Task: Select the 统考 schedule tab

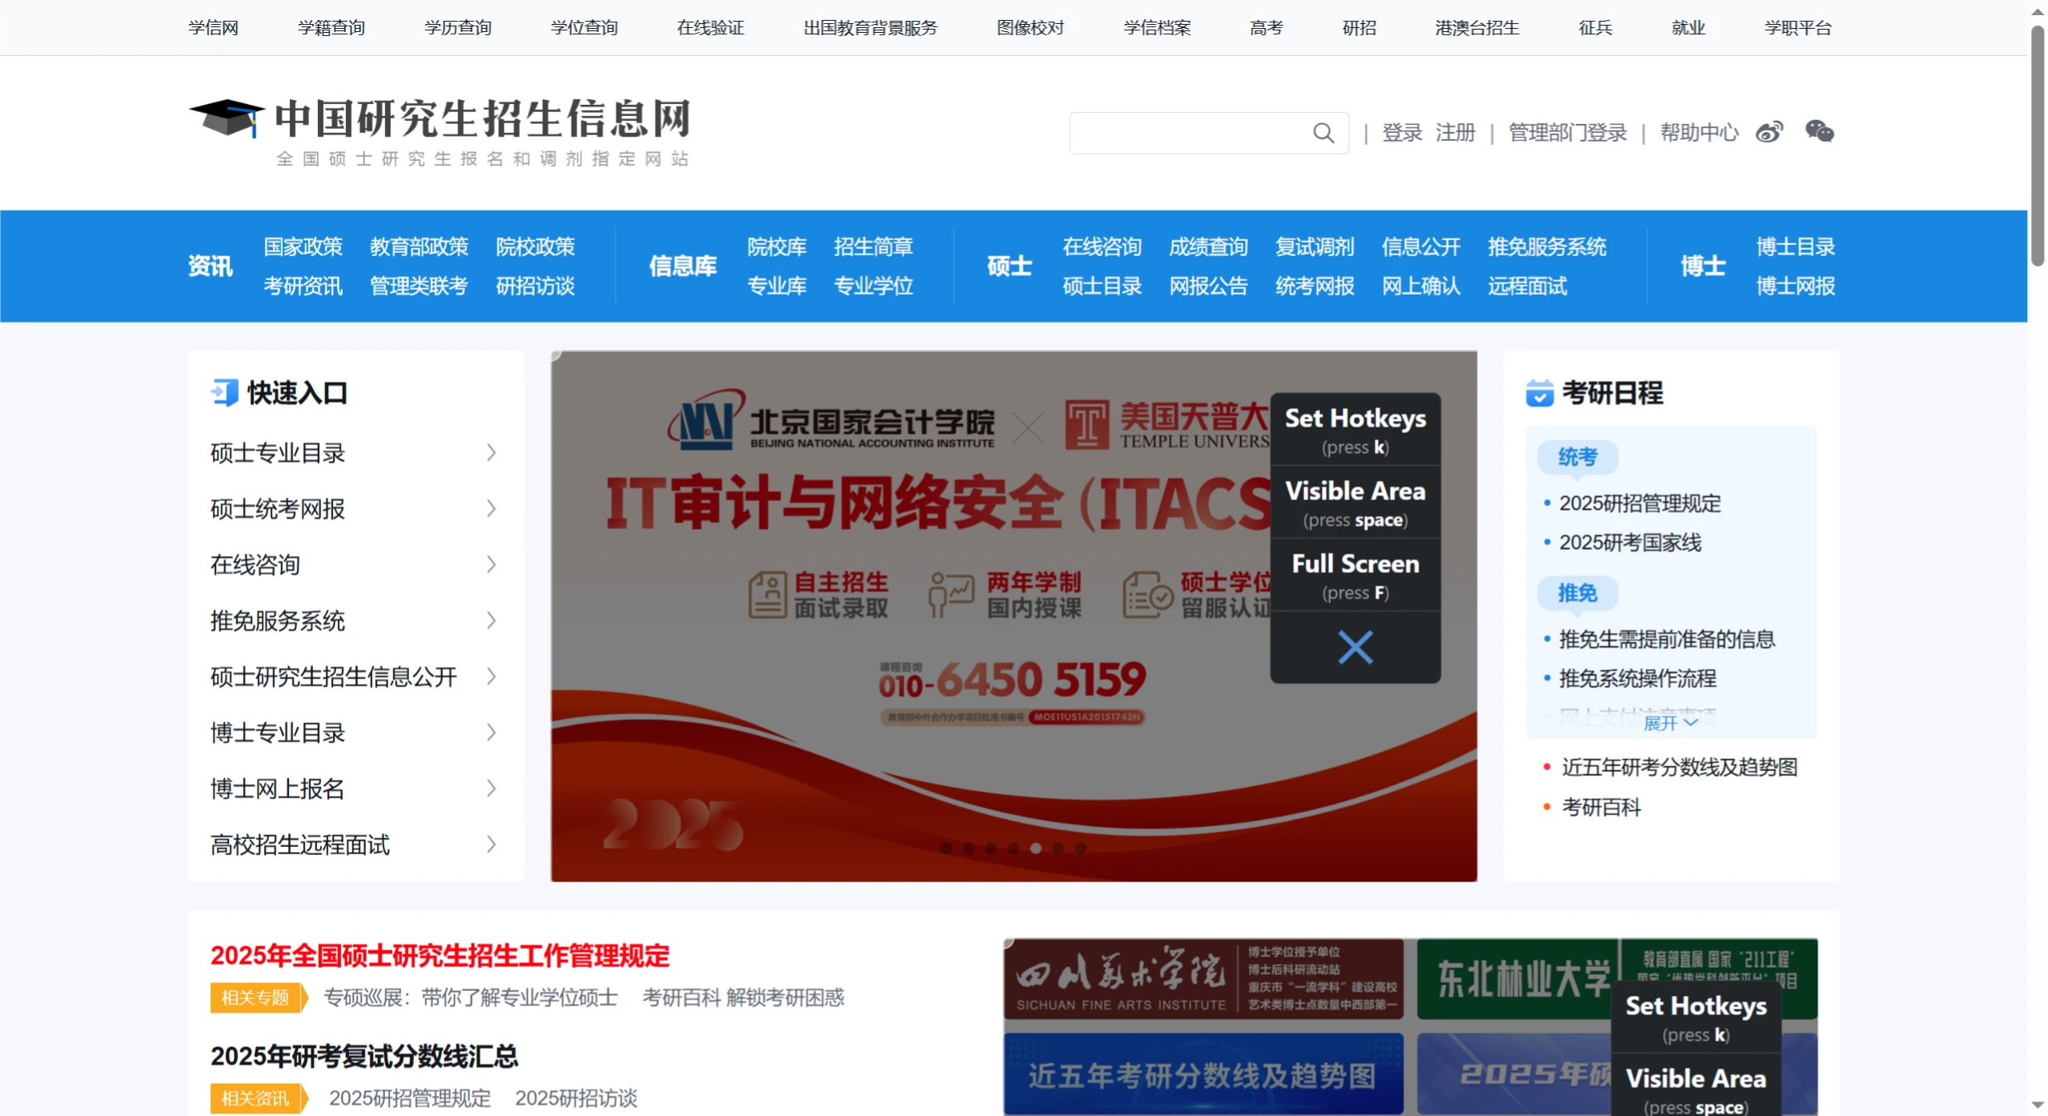Action: point(1577,457)
